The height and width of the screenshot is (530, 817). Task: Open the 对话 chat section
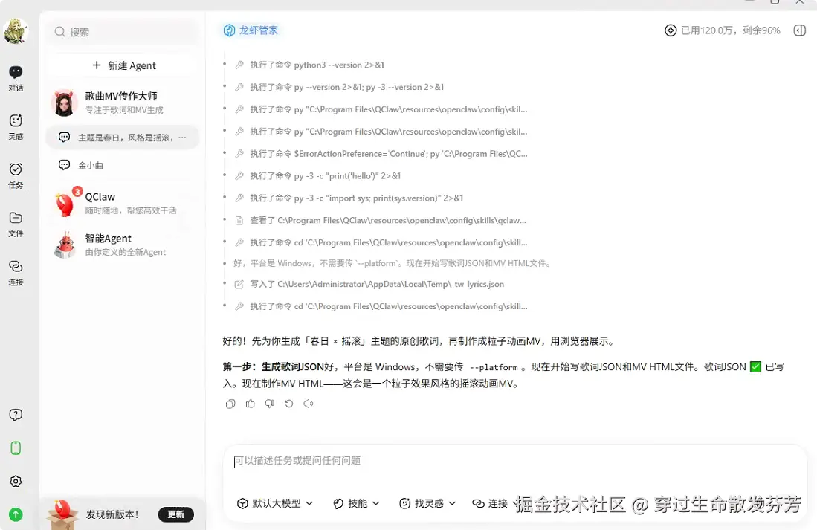coord(16,78)
